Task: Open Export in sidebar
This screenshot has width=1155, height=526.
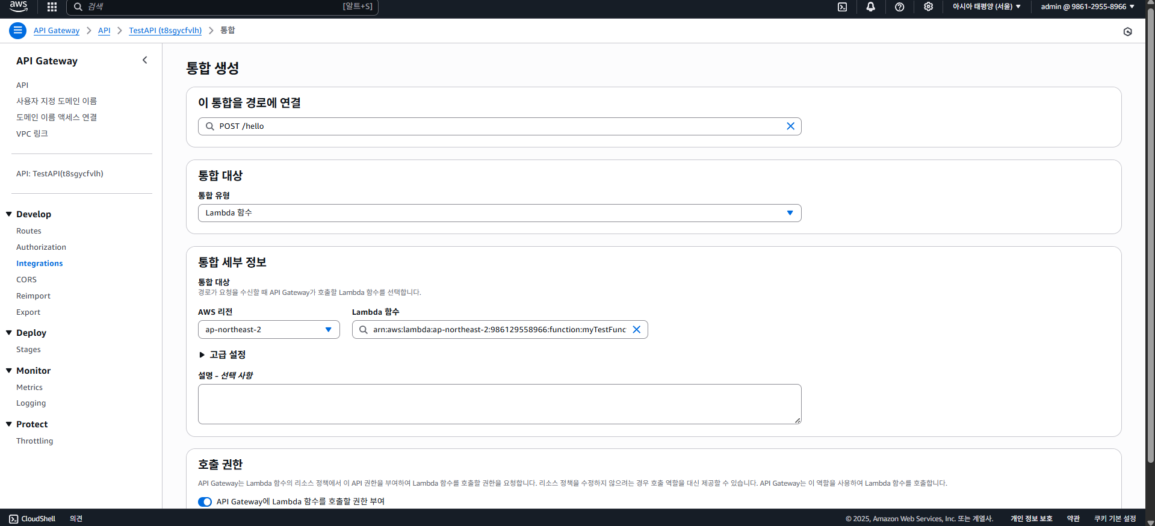Action: [28, 312]
